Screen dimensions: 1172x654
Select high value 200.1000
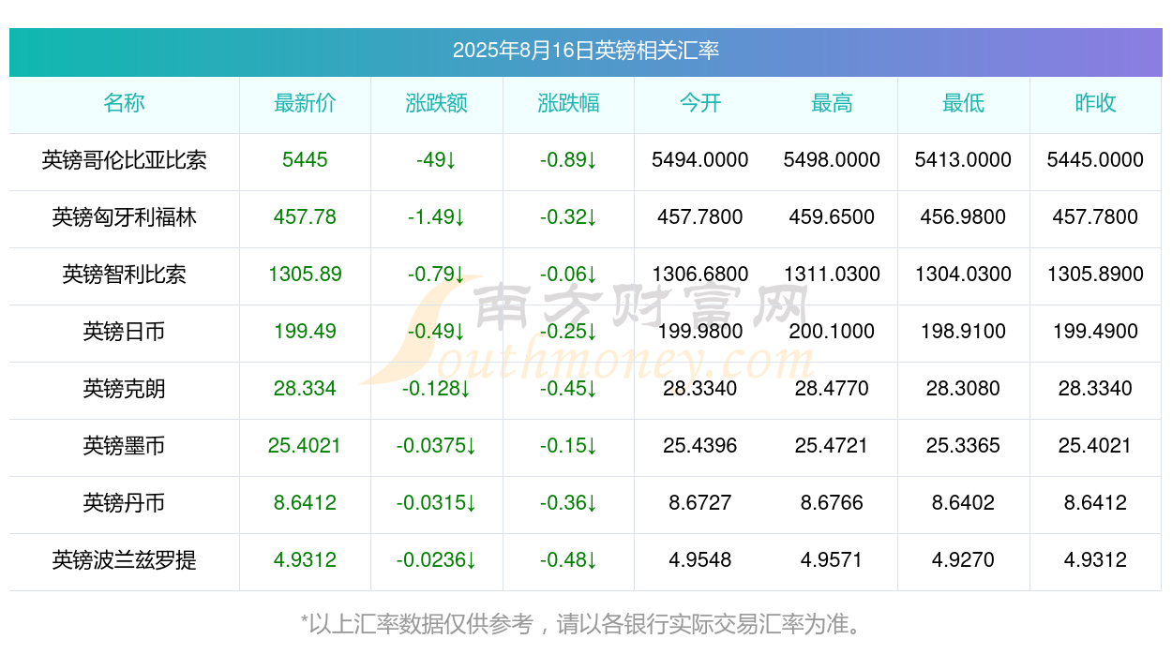click(x=832, y=332)
